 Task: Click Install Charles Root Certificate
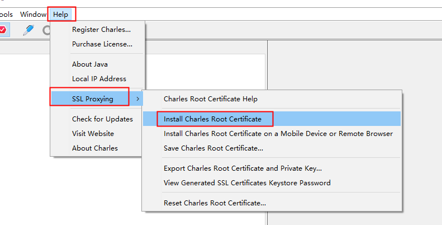pos(272,119)
